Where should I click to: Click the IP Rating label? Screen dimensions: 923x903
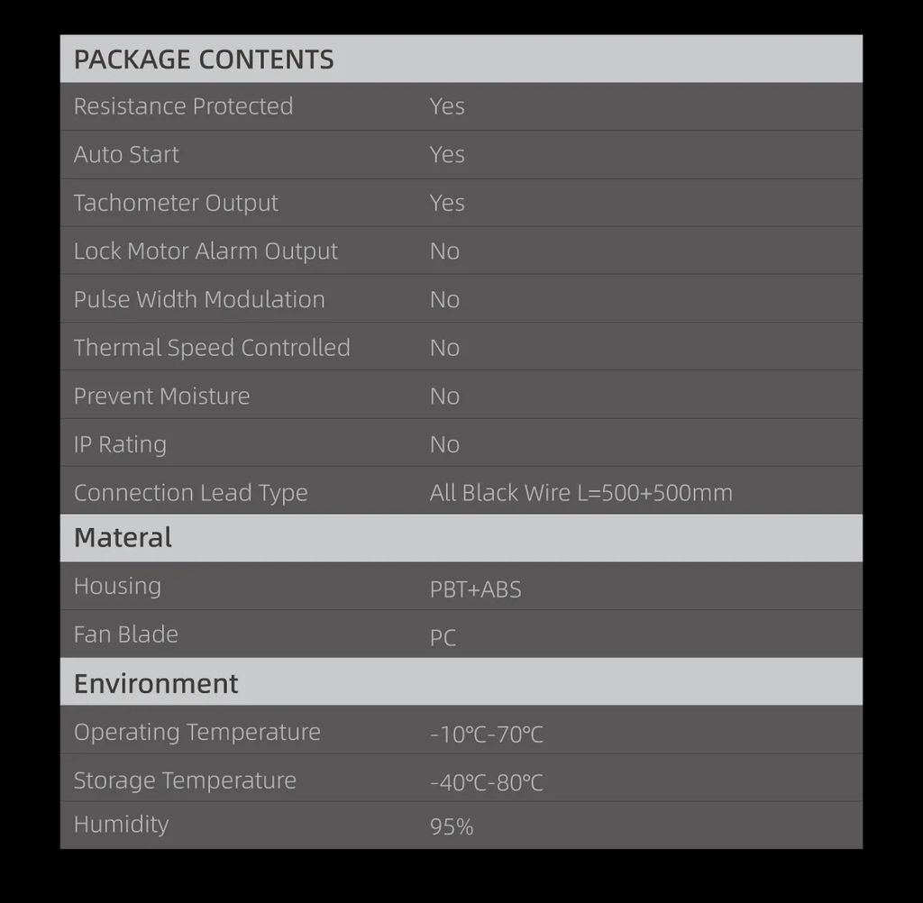click(120, 444)
